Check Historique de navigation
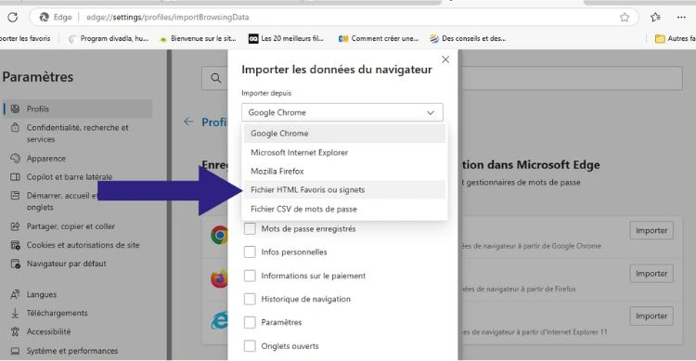Viewport: 696px width, 361px height. (250, 299)
